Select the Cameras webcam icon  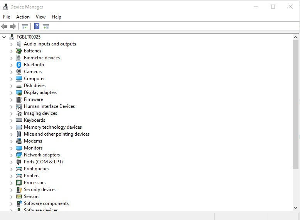click(x=19, y=72)
